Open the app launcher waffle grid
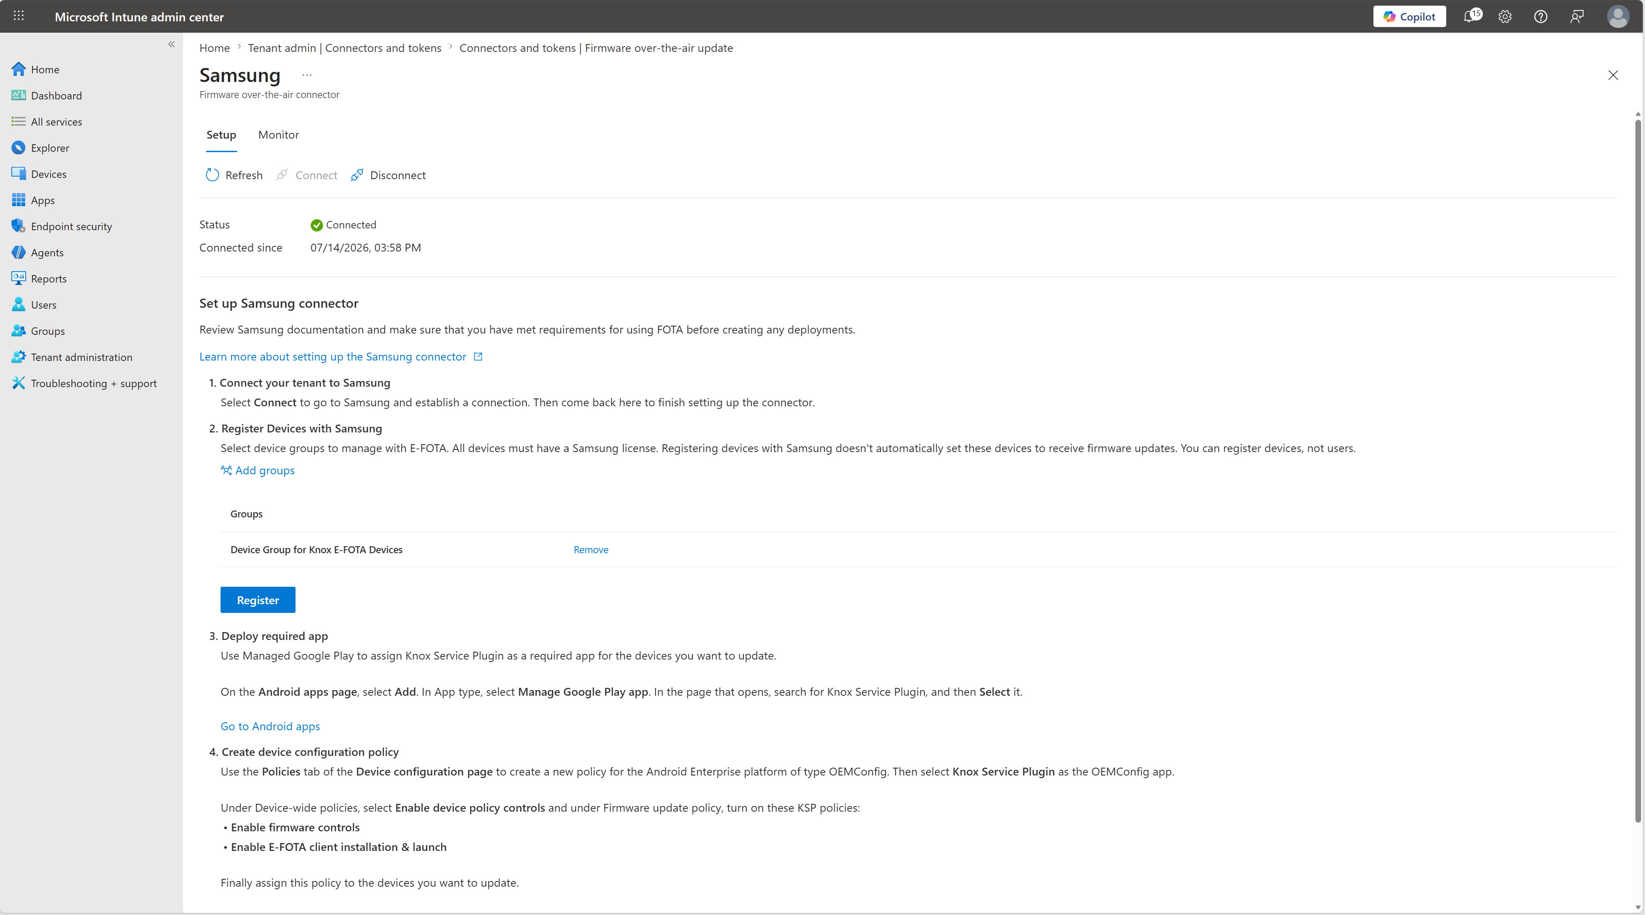Viewport: 1645px width, 915px height. point(18,16)
